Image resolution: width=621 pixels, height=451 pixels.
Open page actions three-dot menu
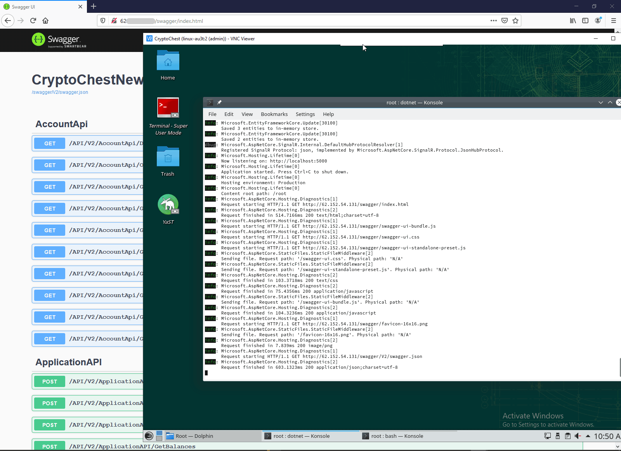494,21
